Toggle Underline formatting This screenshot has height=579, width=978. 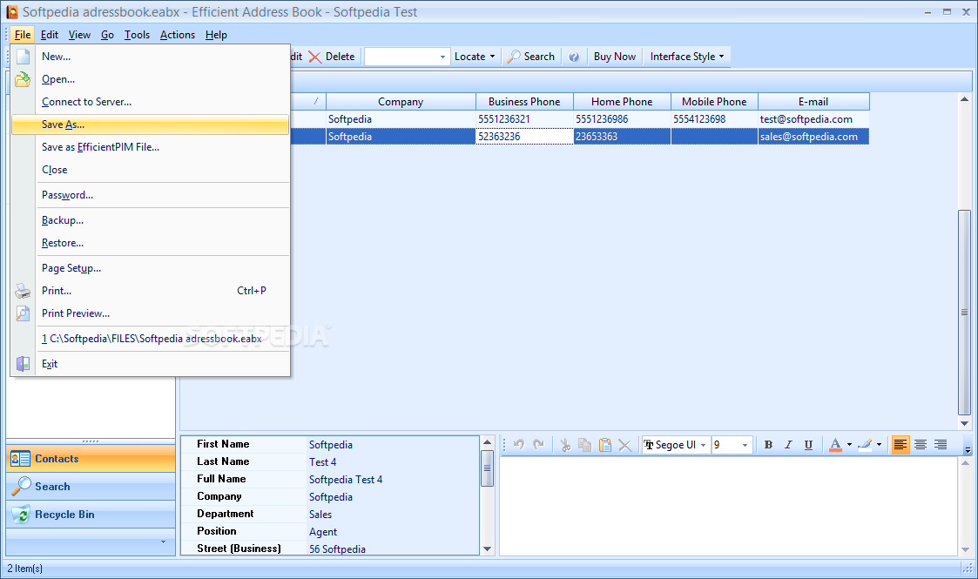808,445
